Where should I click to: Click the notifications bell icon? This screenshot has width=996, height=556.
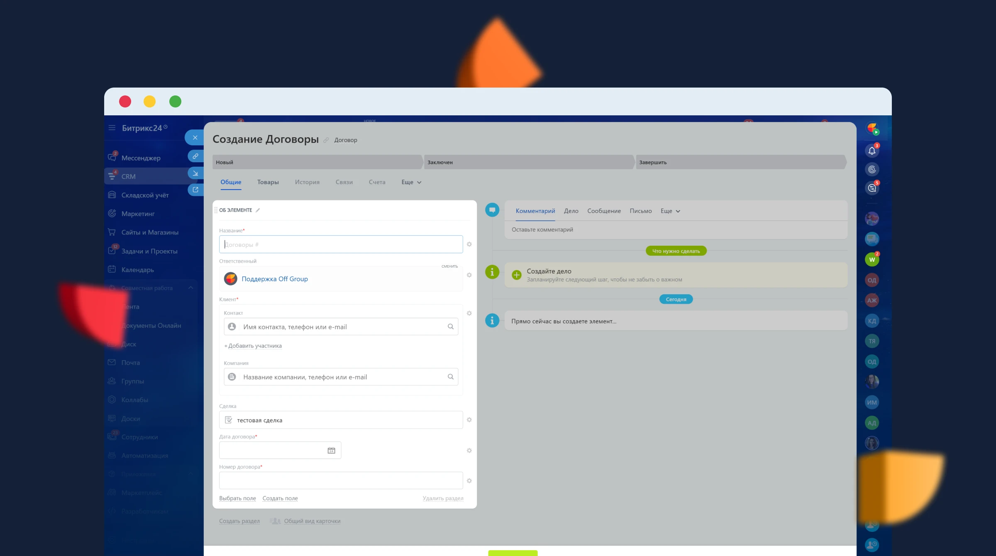click(x=871, y=151)
